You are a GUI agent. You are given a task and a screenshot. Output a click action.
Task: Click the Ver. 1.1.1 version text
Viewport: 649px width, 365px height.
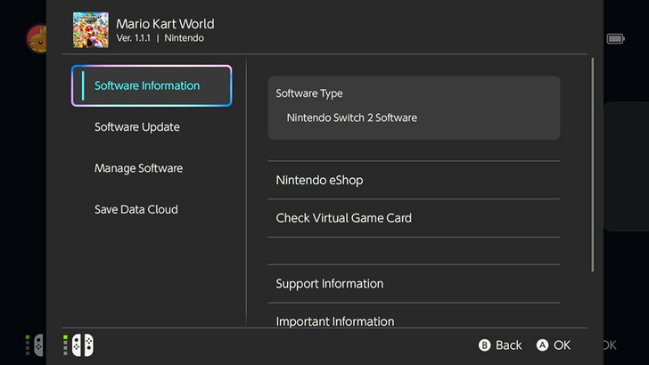click(x=134, y=38)
